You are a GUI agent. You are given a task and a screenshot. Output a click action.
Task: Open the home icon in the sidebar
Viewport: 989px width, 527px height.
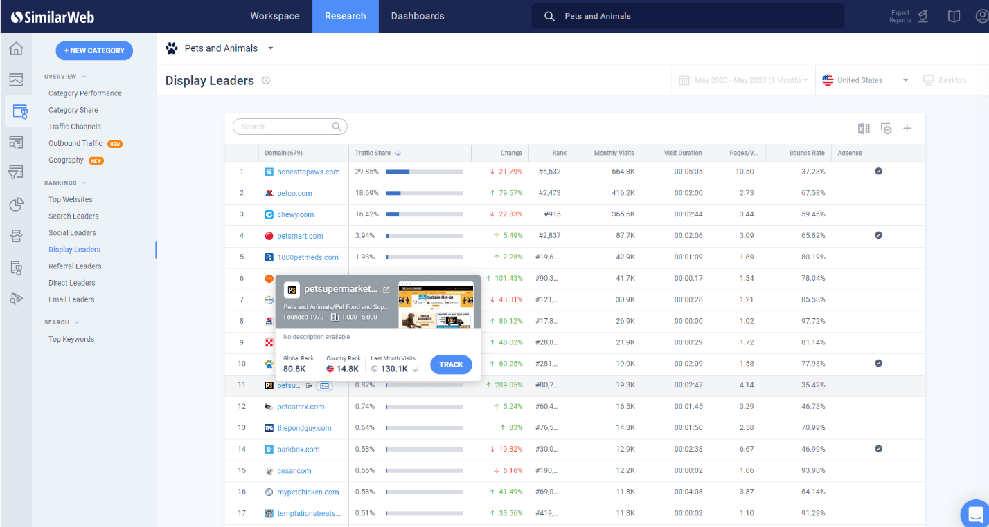16,49
